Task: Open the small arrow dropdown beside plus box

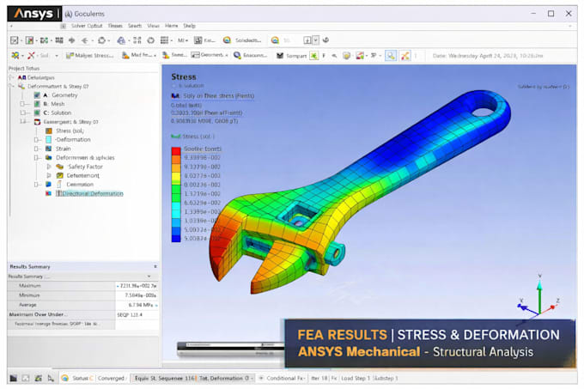Action: (316, 40)
